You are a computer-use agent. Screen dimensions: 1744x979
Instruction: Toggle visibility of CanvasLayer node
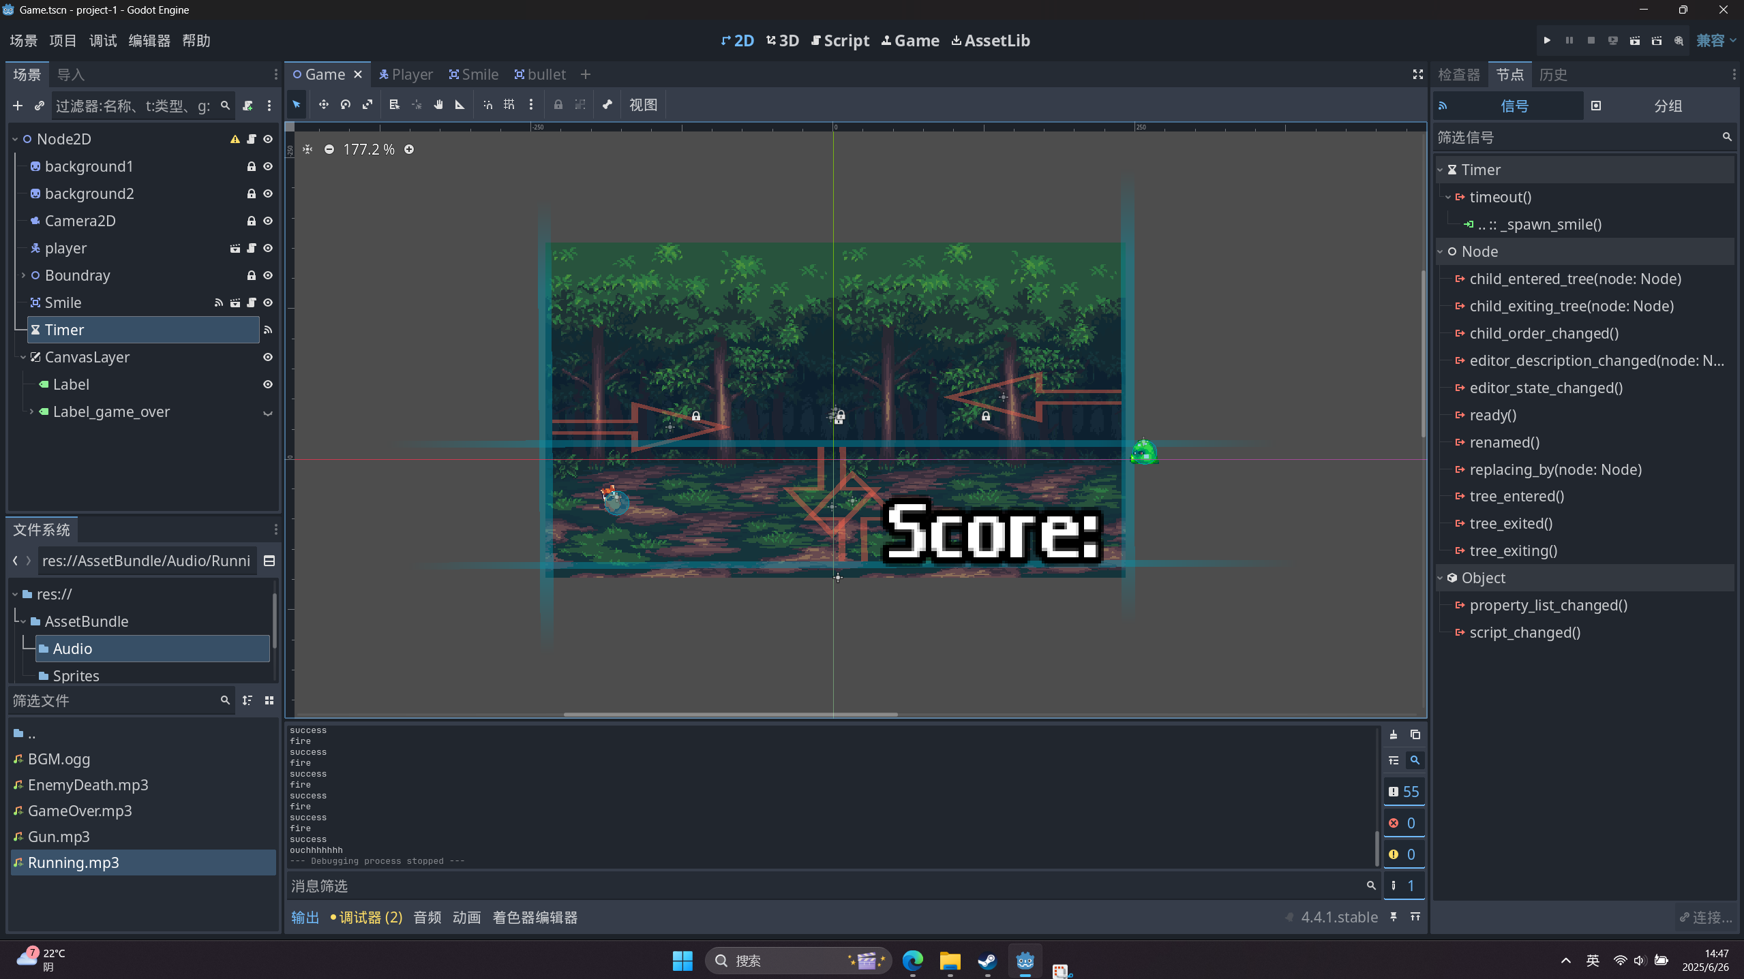point(268,357)
